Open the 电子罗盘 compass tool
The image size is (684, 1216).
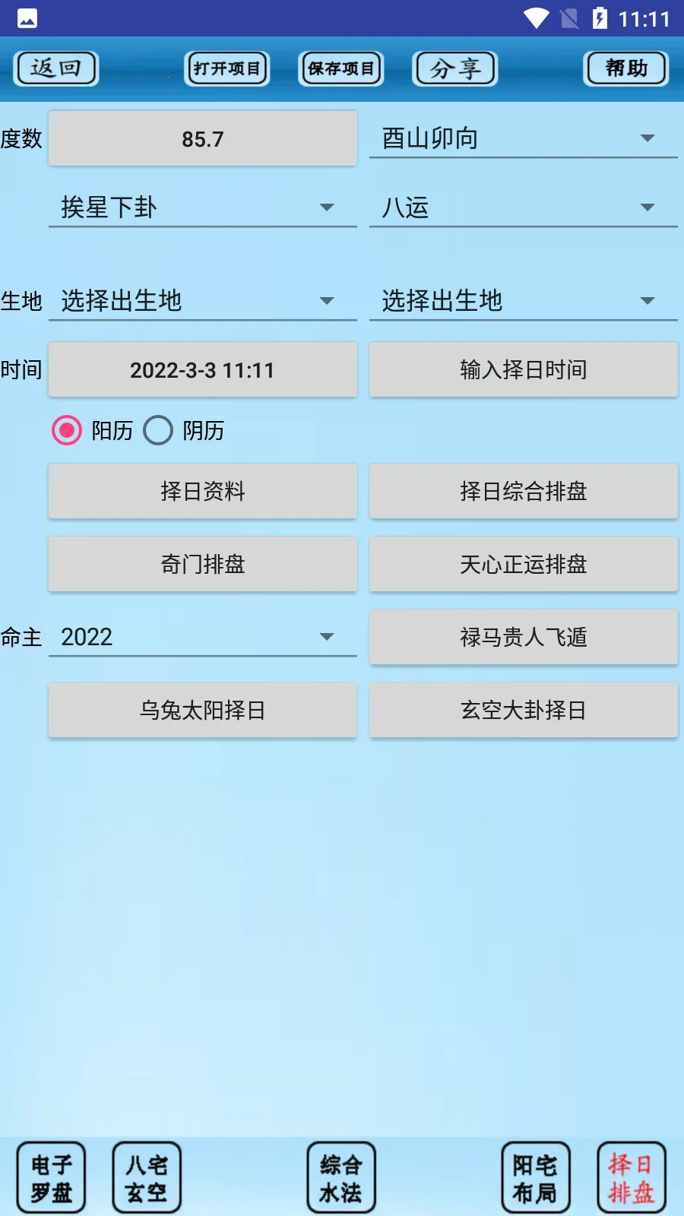[x=49, y=1176]
